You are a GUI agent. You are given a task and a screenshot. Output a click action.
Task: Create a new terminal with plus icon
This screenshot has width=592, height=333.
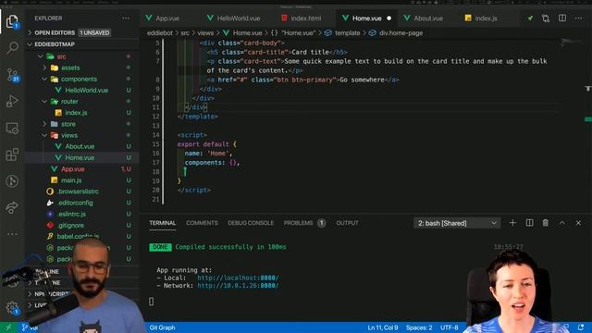[512, 223]
